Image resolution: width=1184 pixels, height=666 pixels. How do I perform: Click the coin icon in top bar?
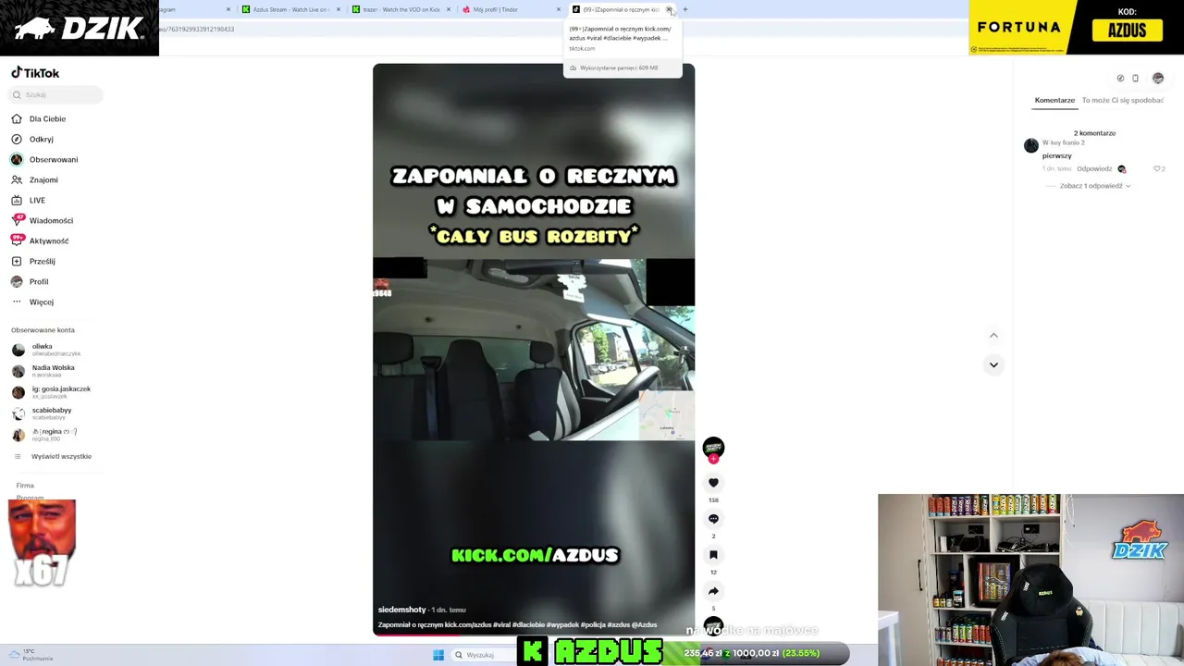[1120, 78]
